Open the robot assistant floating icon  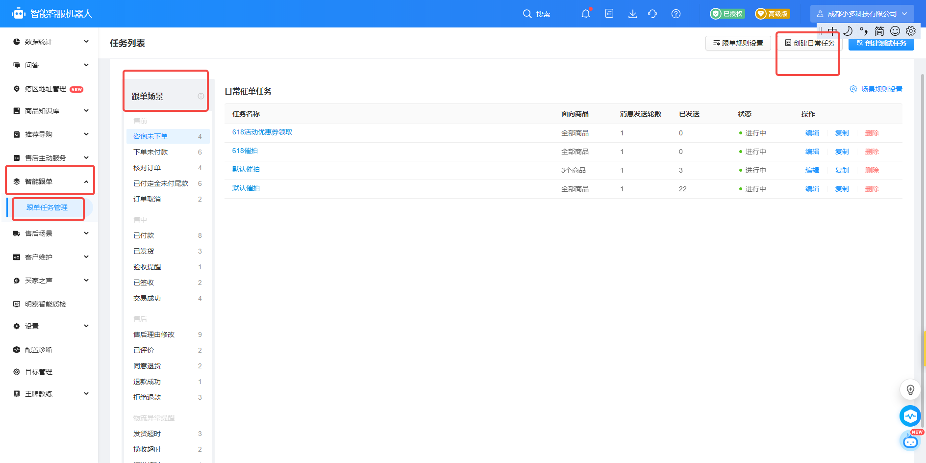[910, 441]
